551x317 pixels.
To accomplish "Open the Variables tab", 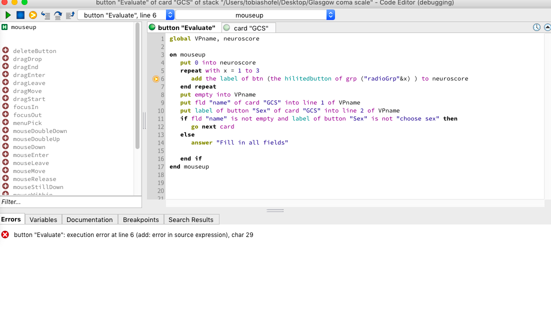I will tap(43, 219).
